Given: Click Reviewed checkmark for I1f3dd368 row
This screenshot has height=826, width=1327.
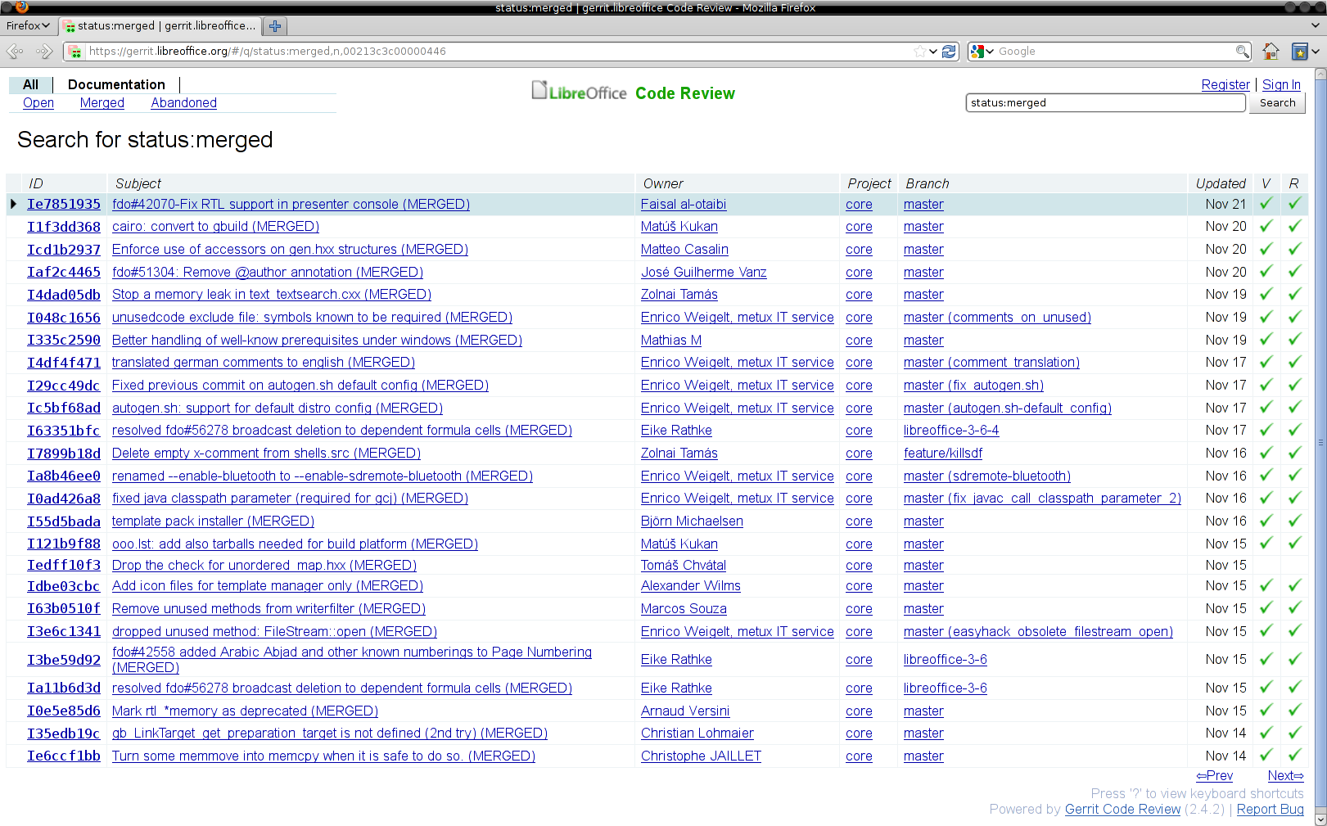Looking at the screenshot, I should [1294, 226].
